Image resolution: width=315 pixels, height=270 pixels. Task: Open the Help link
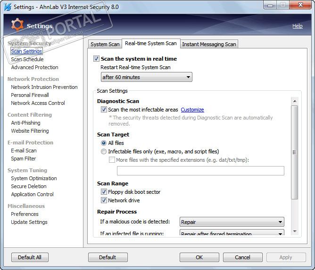pos(298,26)
